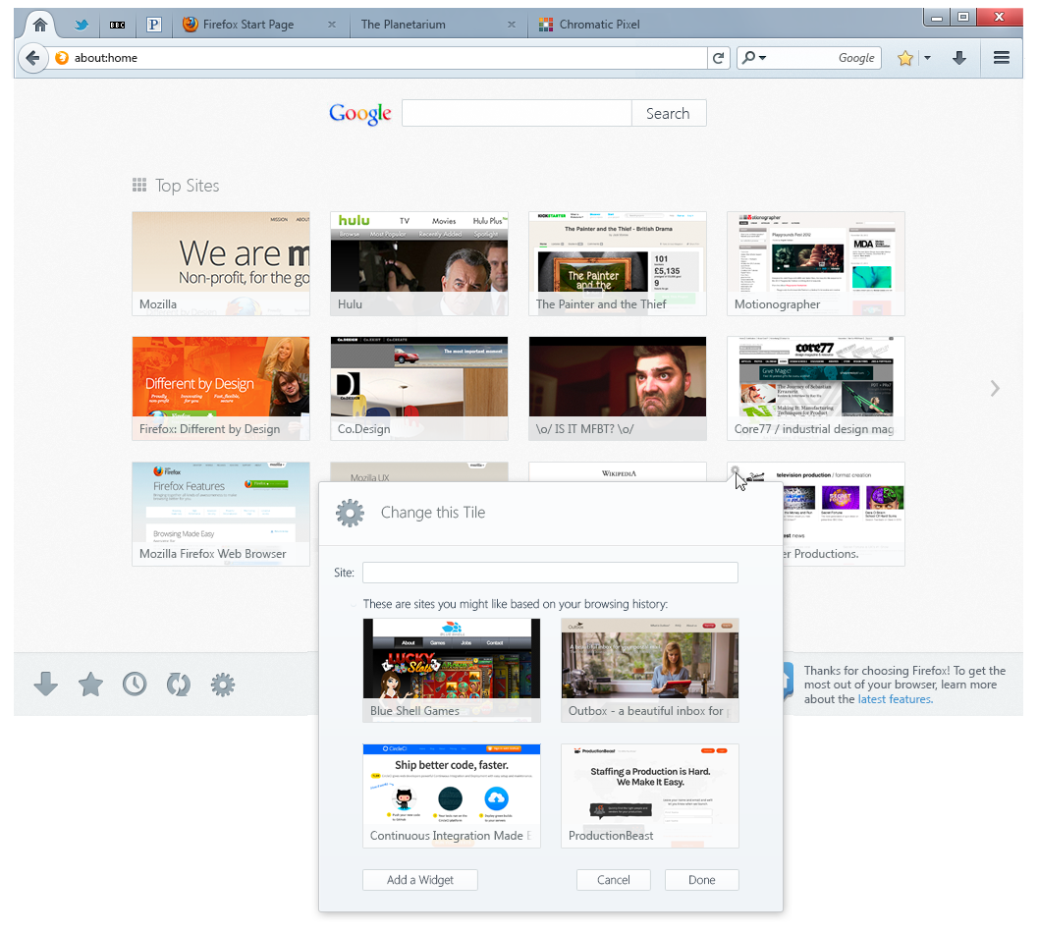
Task: Close the Firefox Start Page tab
Action: pyautogui.click(x=332, y=25)
